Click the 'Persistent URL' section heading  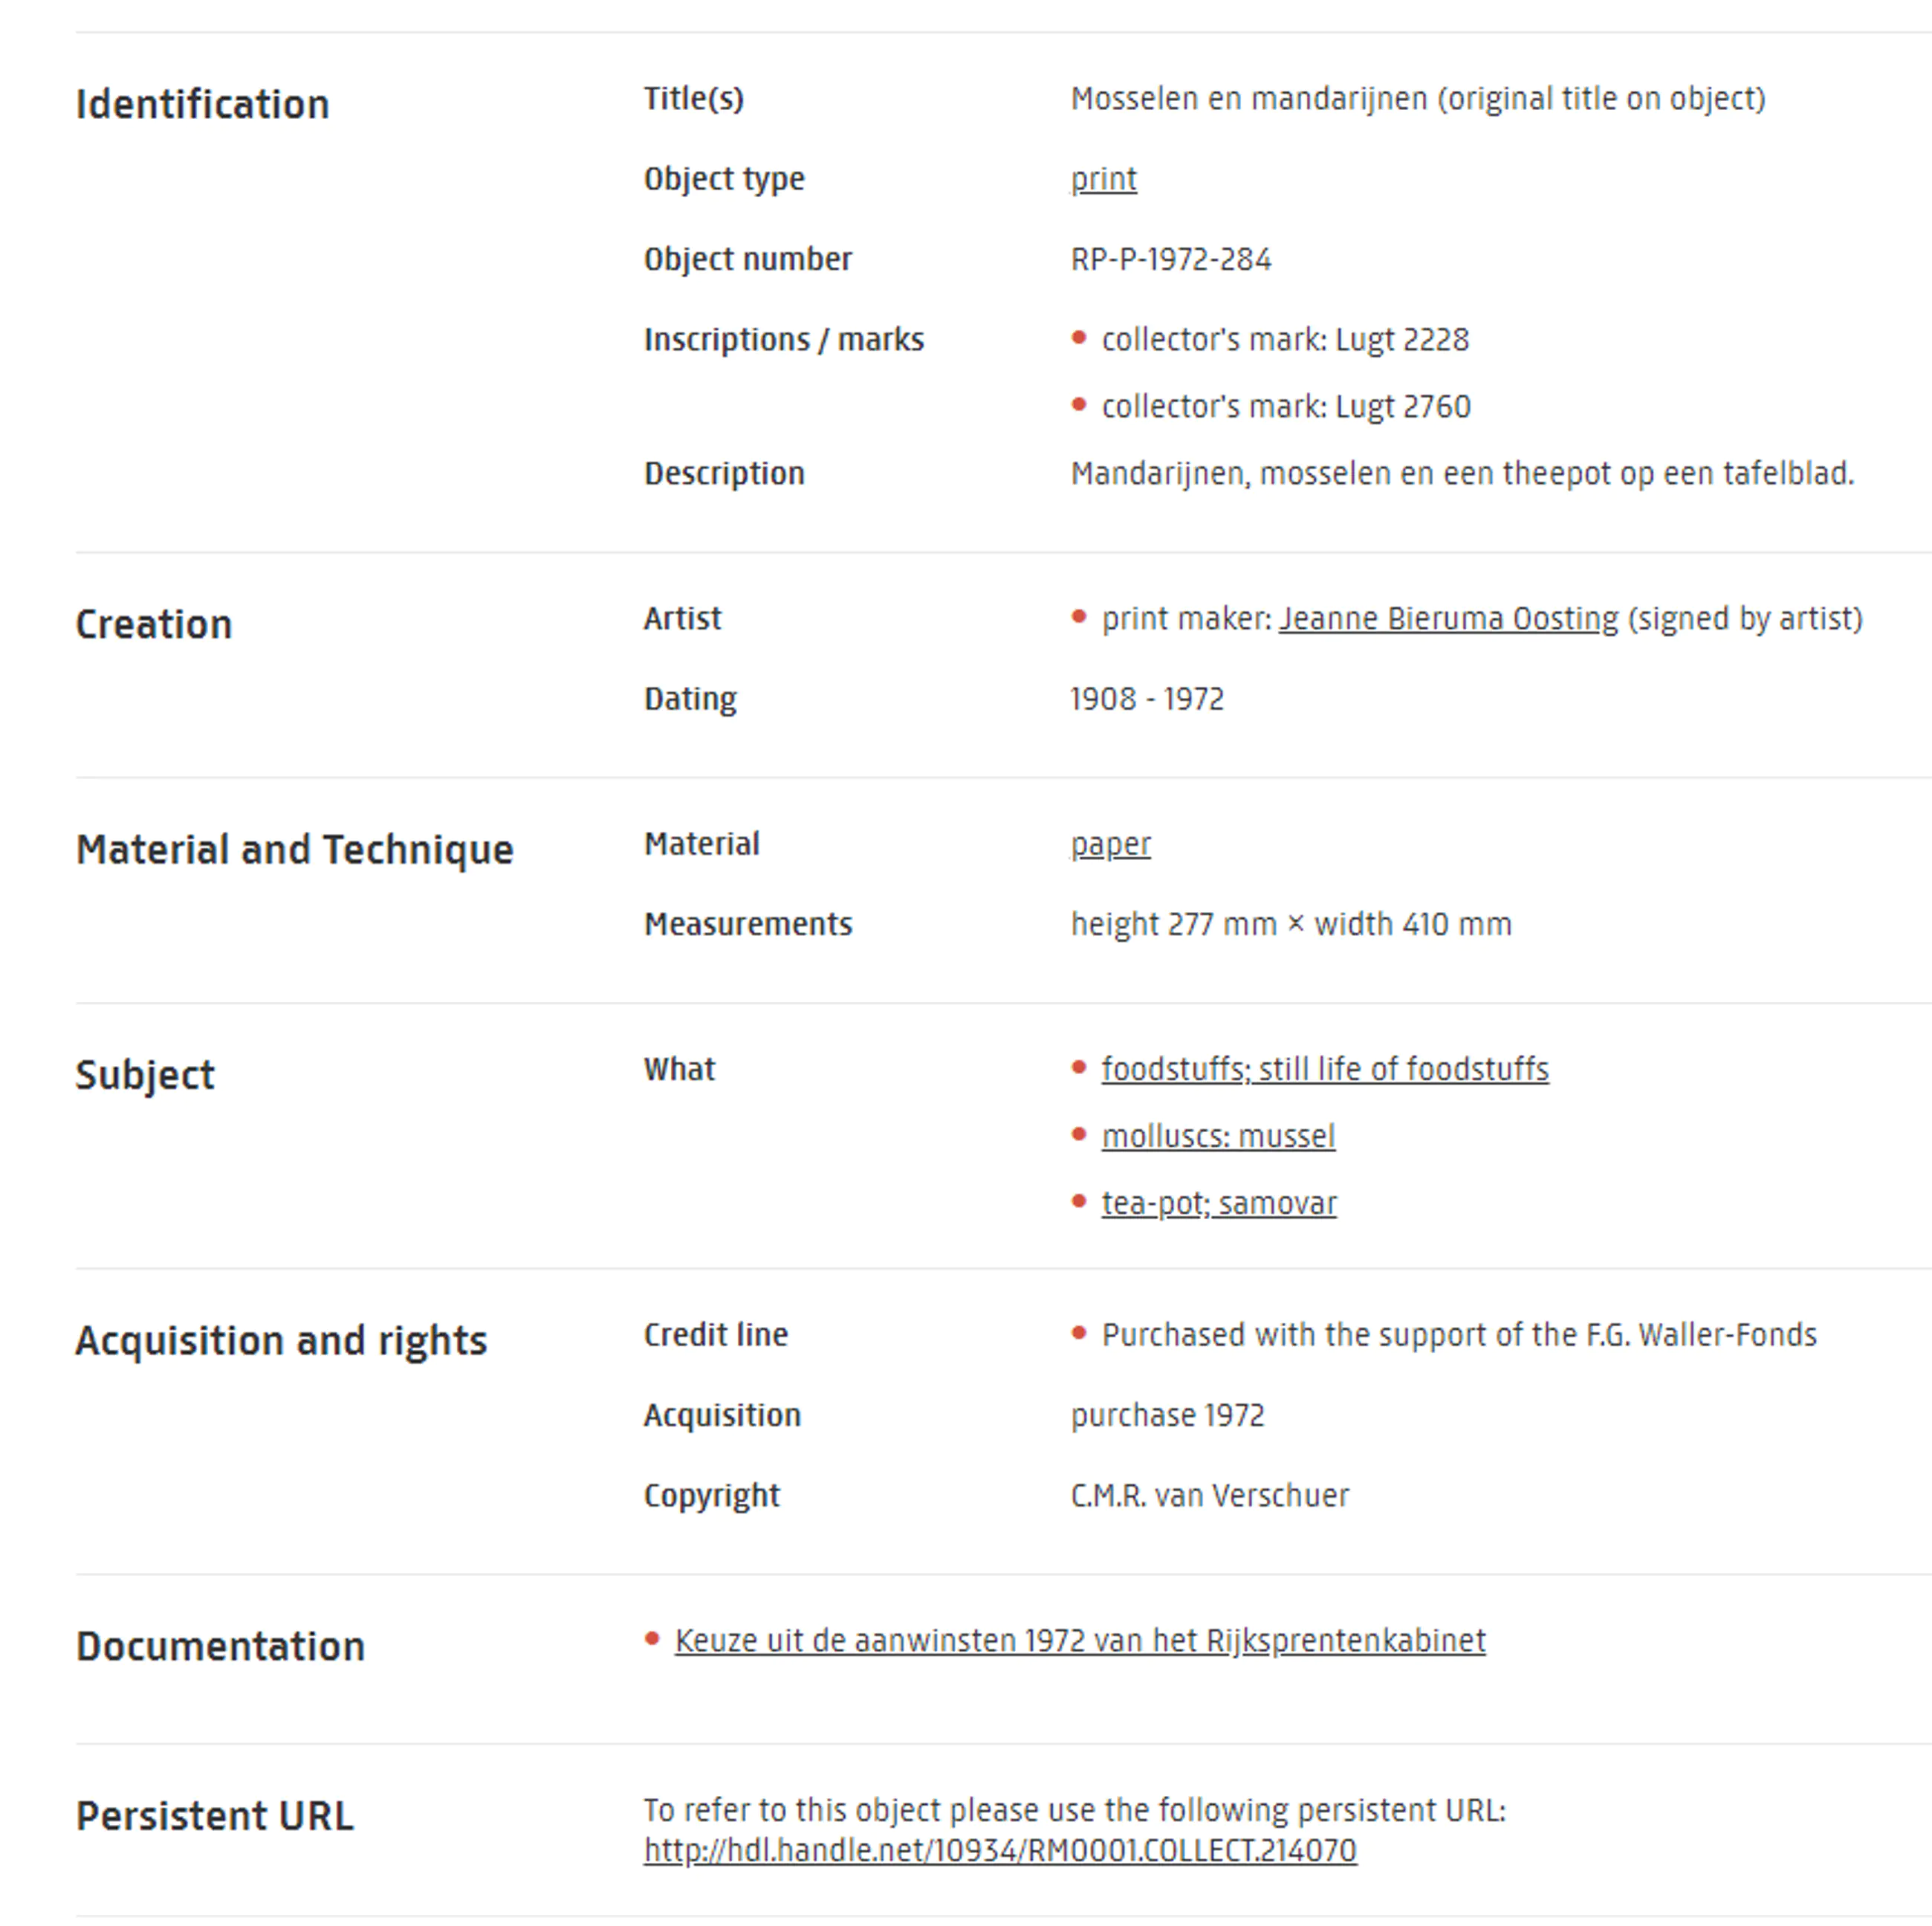[214, 1815]
